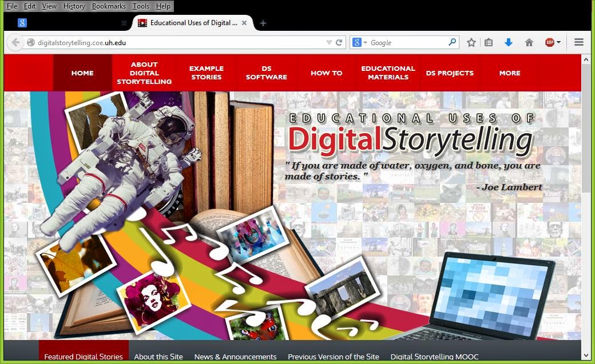Click the Adblock Plus ABP icon
595x364 pixels.
549,42
